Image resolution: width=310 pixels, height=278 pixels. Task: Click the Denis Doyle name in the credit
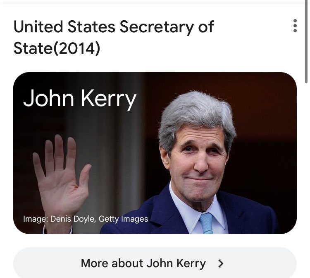point(73,219)
